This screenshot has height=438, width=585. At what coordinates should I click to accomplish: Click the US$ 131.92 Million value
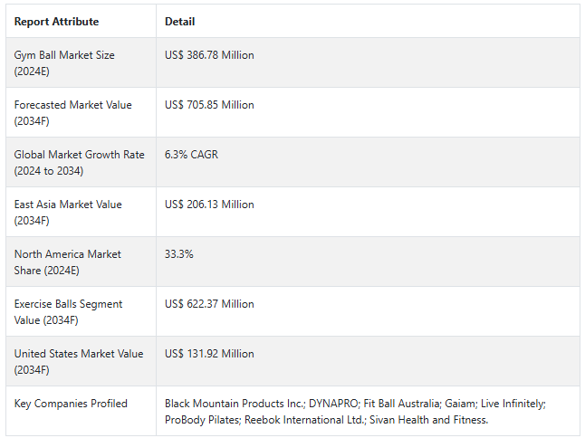[209, 354]
